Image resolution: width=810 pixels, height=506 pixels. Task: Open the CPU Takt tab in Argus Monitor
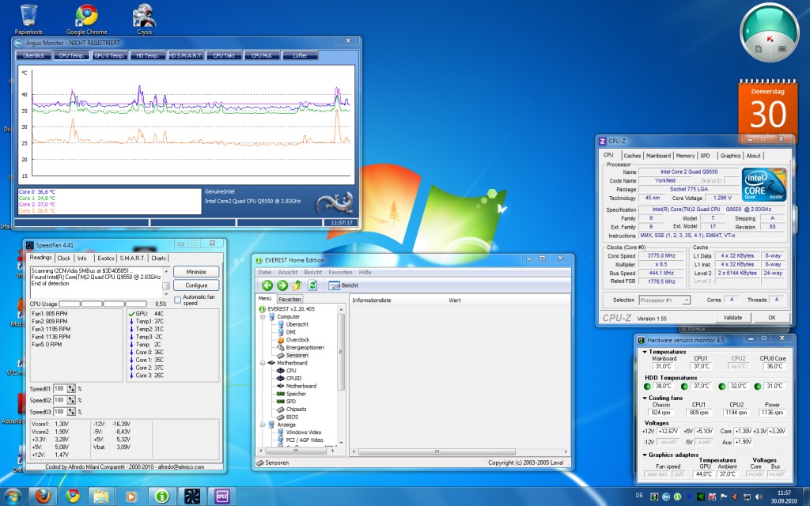(x=224, y=55)
